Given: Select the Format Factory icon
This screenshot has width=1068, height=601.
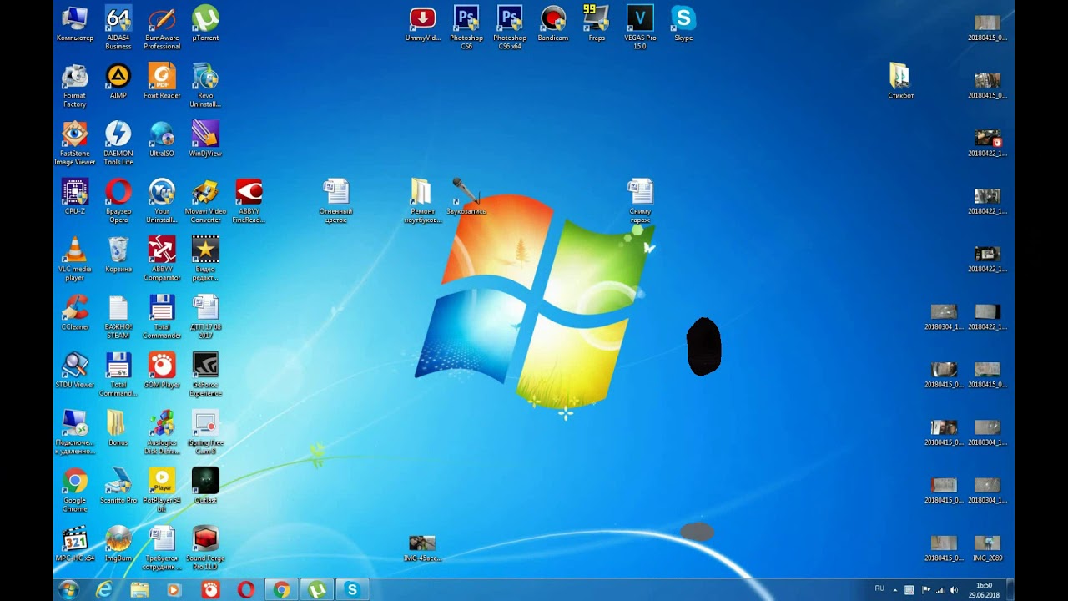Looking at the screenshot, I should point(75,85).
